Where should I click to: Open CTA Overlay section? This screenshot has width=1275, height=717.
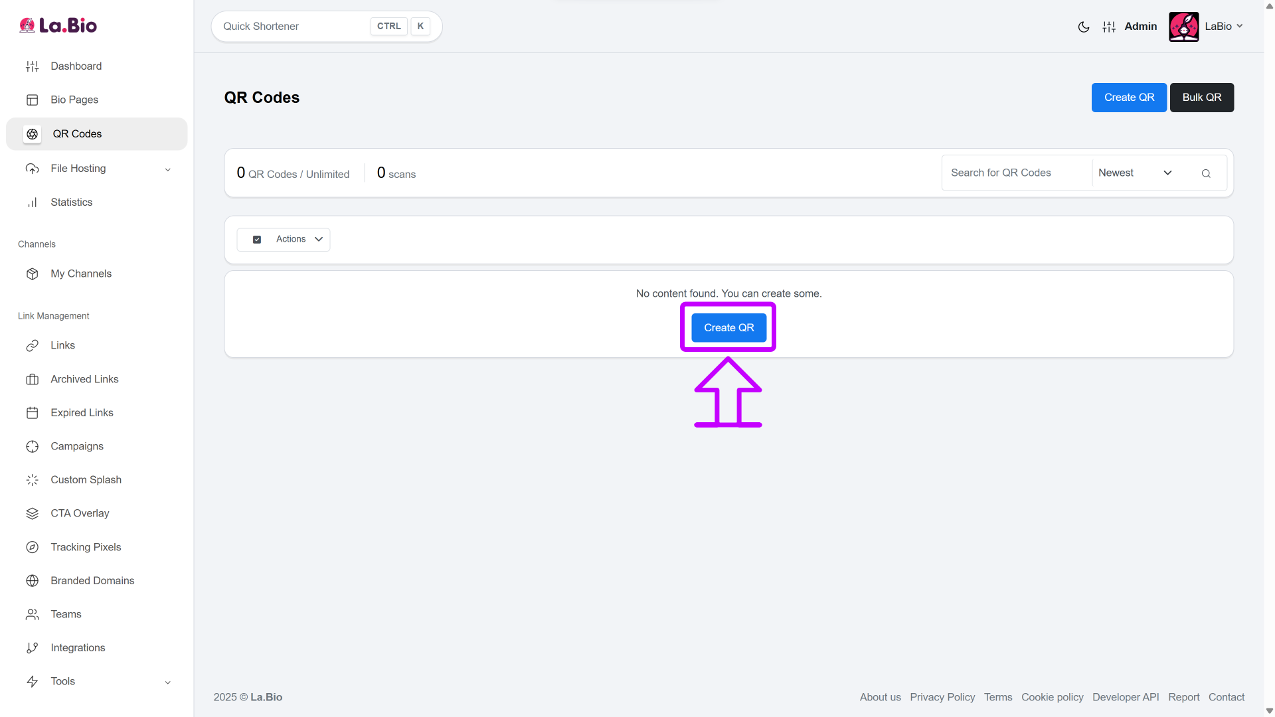(x=80, y=513)
